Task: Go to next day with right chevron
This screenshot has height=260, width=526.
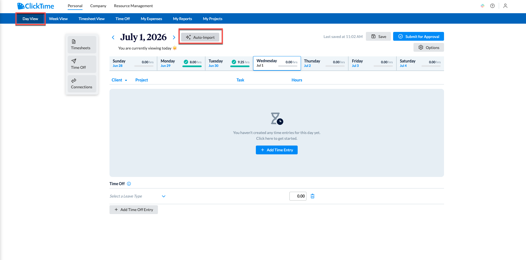Action: click(x=174, y=37)
